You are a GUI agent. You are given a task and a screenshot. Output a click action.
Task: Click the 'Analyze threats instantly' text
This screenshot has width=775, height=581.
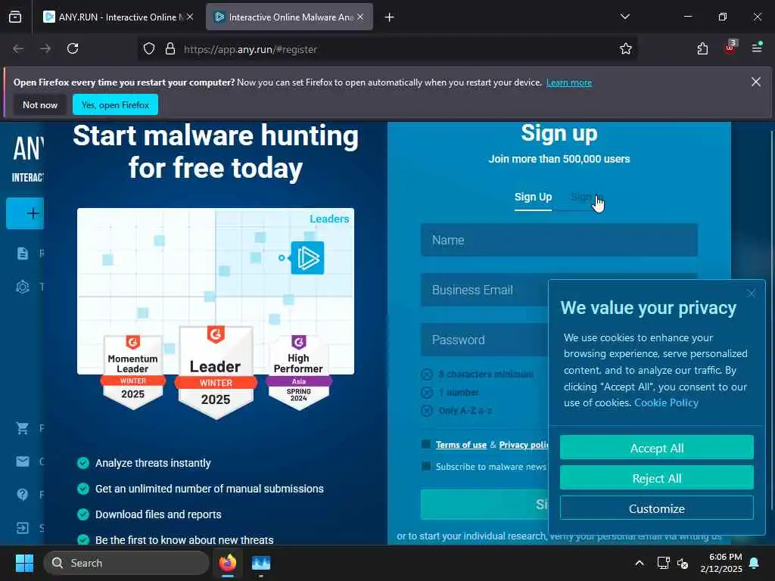pos(153,463)
